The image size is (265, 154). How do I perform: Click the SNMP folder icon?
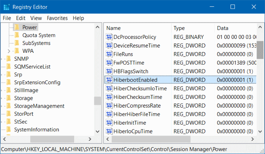pyautogui.click(x=9, y=59)
